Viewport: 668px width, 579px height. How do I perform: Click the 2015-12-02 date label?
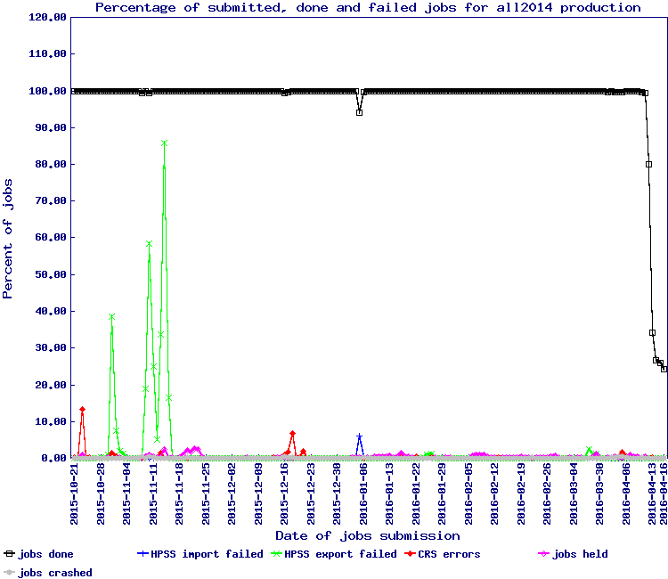click(232, 494)
